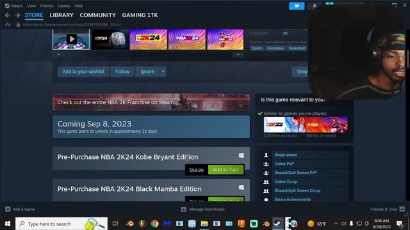Open Manage Downloads
The image size is (410, 230).
(x=202, y=209)
